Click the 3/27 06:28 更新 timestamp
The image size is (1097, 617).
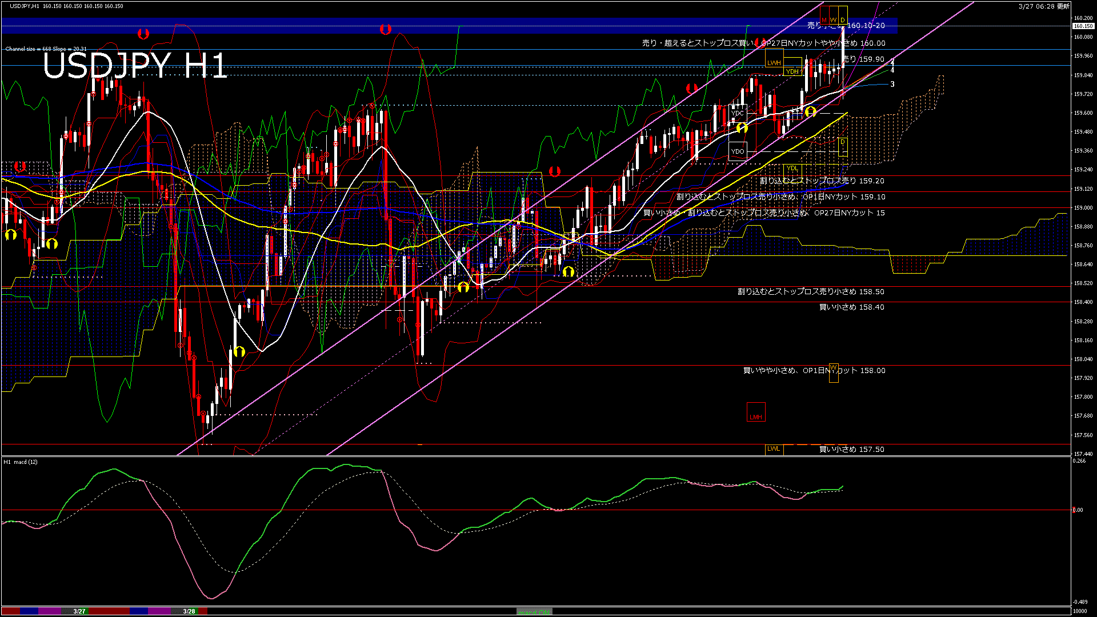1043,6
